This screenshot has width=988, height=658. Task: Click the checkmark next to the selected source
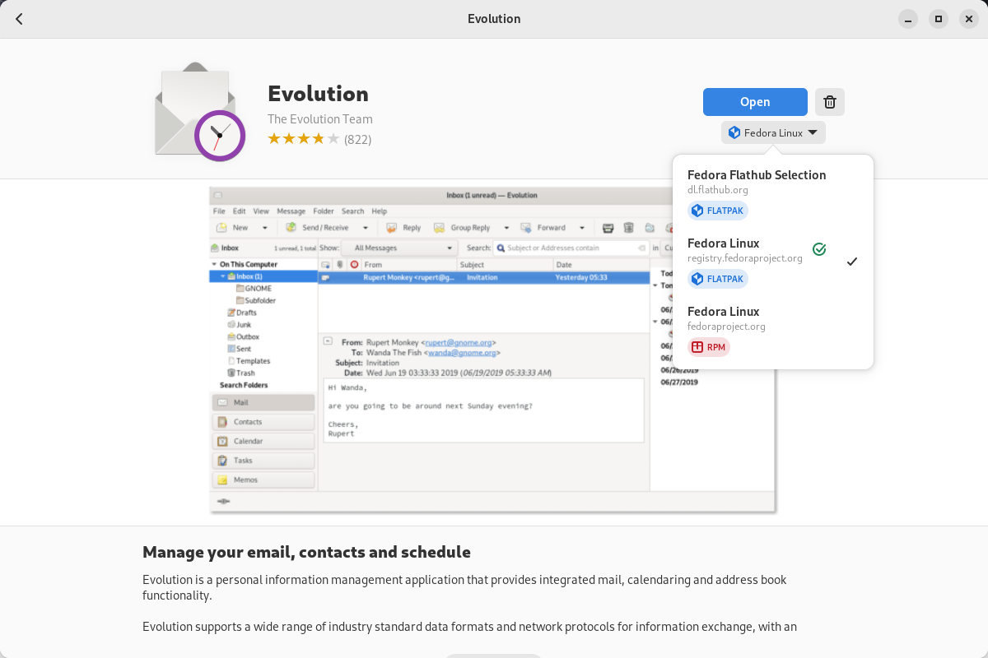(851, 262)
